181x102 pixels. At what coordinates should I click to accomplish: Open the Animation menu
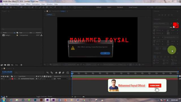[x=36, y=4]
